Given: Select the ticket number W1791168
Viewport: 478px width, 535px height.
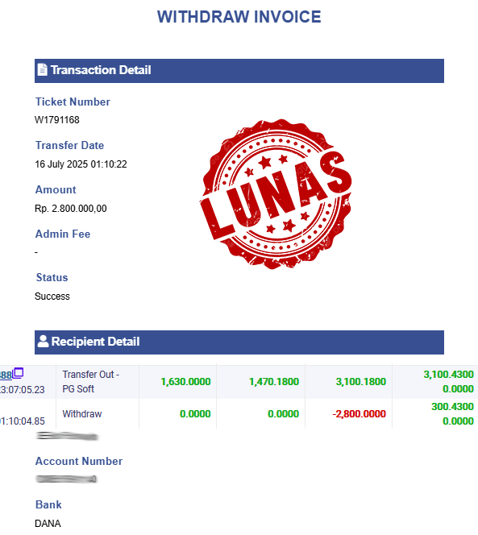Looking at the screenshot, I should click(57, 120).
